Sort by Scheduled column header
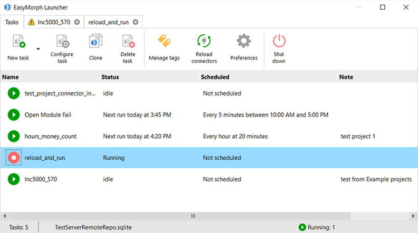418x233 pixels. coord(268,77)
